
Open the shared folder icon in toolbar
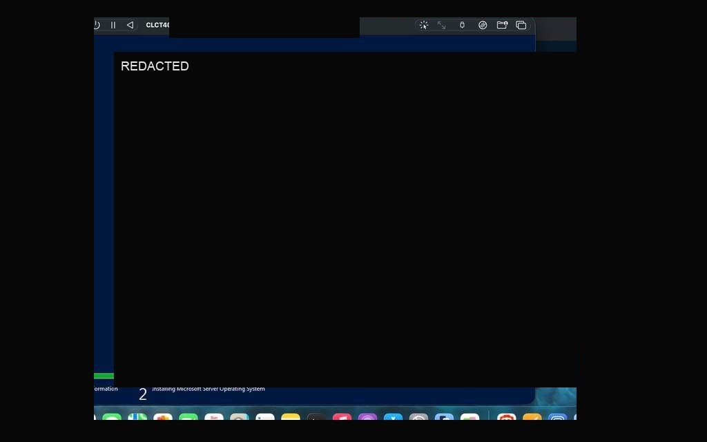(x=502, y=26)
